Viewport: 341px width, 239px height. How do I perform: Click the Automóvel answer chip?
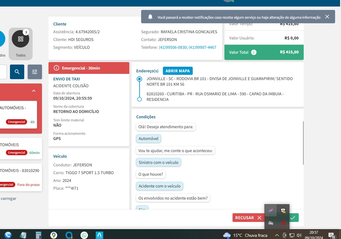149,138
